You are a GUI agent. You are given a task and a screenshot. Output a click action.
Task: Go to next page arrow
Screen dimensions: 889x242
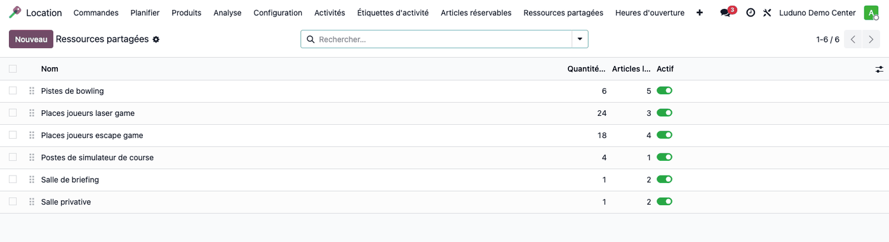(x=871, y=39)
